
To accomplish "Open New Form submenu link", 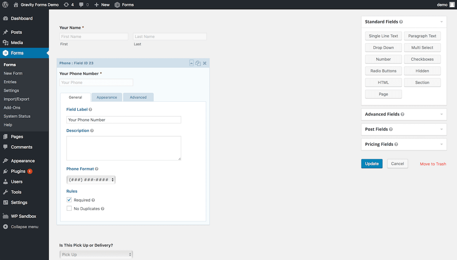I will click(13, 73).
